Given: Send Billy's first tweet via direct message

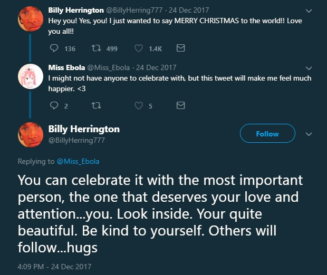Looking at the screenshot, I should tap(180, 48).
